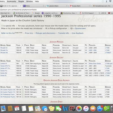Open the Photos app icon
The height and width of the screenshot is (113, 113).
coord(79,108)
